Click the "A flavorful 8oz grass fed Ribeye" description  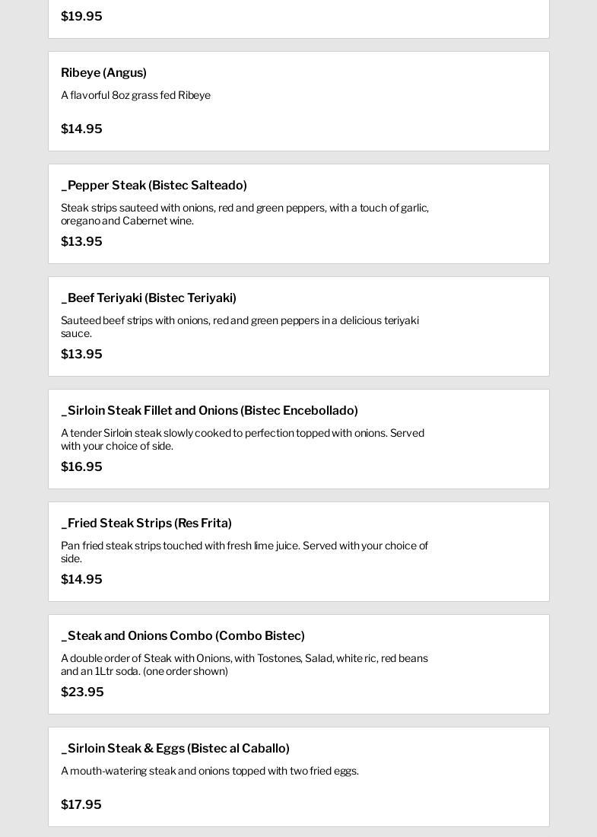point(135,96)
